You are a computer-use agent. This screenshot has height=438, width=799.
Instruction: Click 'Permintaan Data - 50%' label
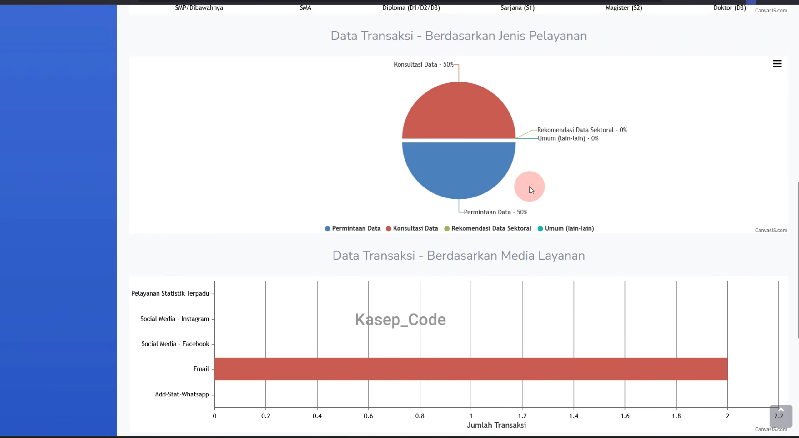(495, 212)
